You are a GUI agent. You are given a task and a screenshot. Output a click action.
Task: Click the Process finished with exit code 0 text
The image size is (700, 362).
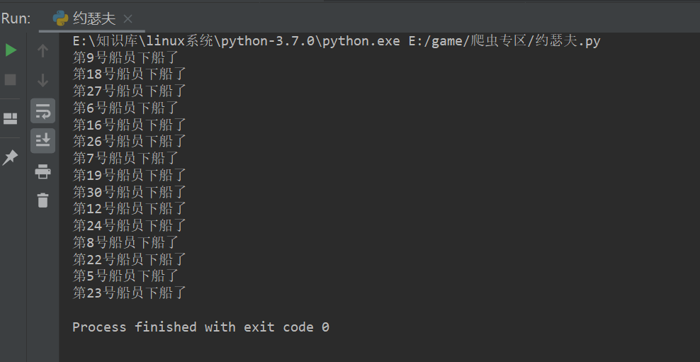(201, 327)
